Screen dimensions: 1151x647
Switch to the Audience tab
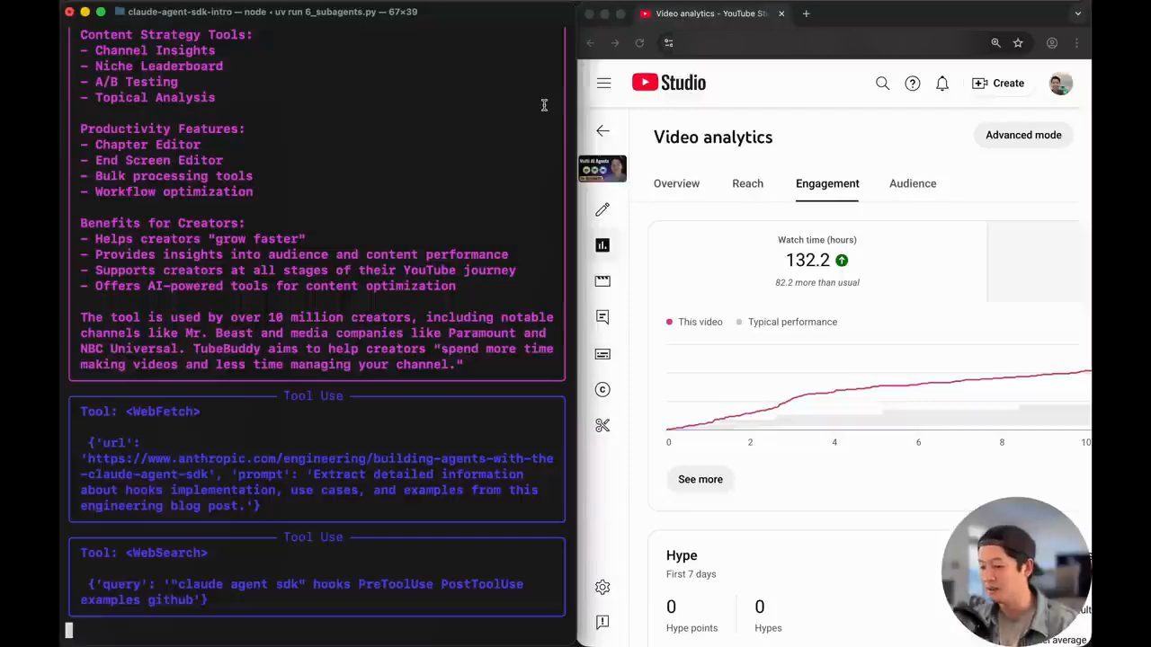point(913,183)
